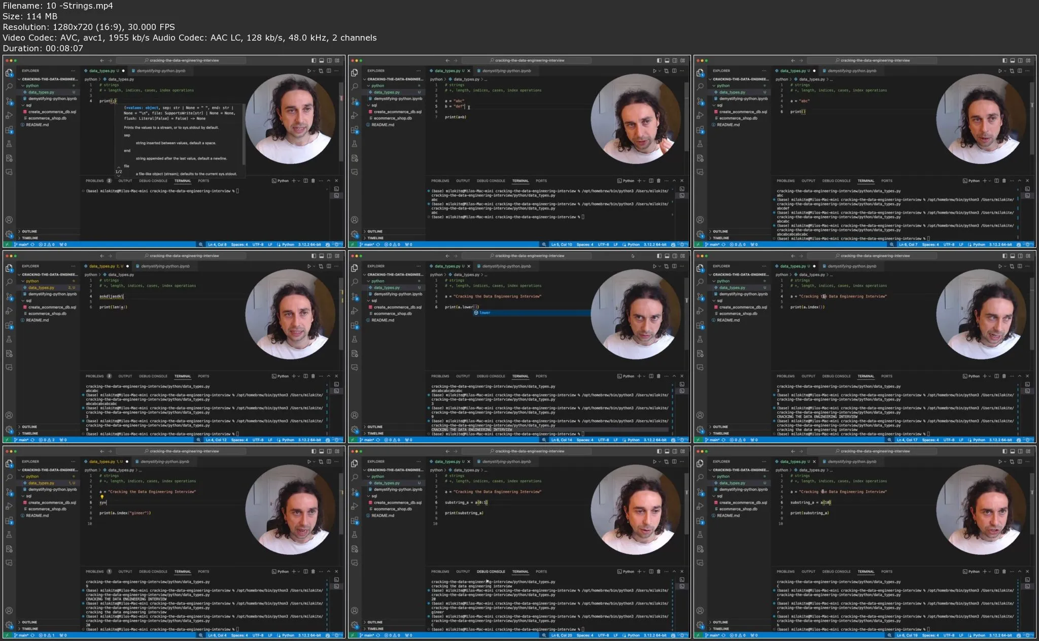Click Kill Terminal trash icon in middle-right thumbnail
1039x641 pixels.
pyautogui.click(x=1004, y=376)
